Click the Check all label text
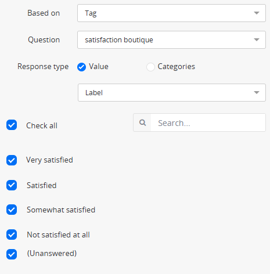Image resolution: width=270 pixels, height=274 pixels. pos(42,125)
